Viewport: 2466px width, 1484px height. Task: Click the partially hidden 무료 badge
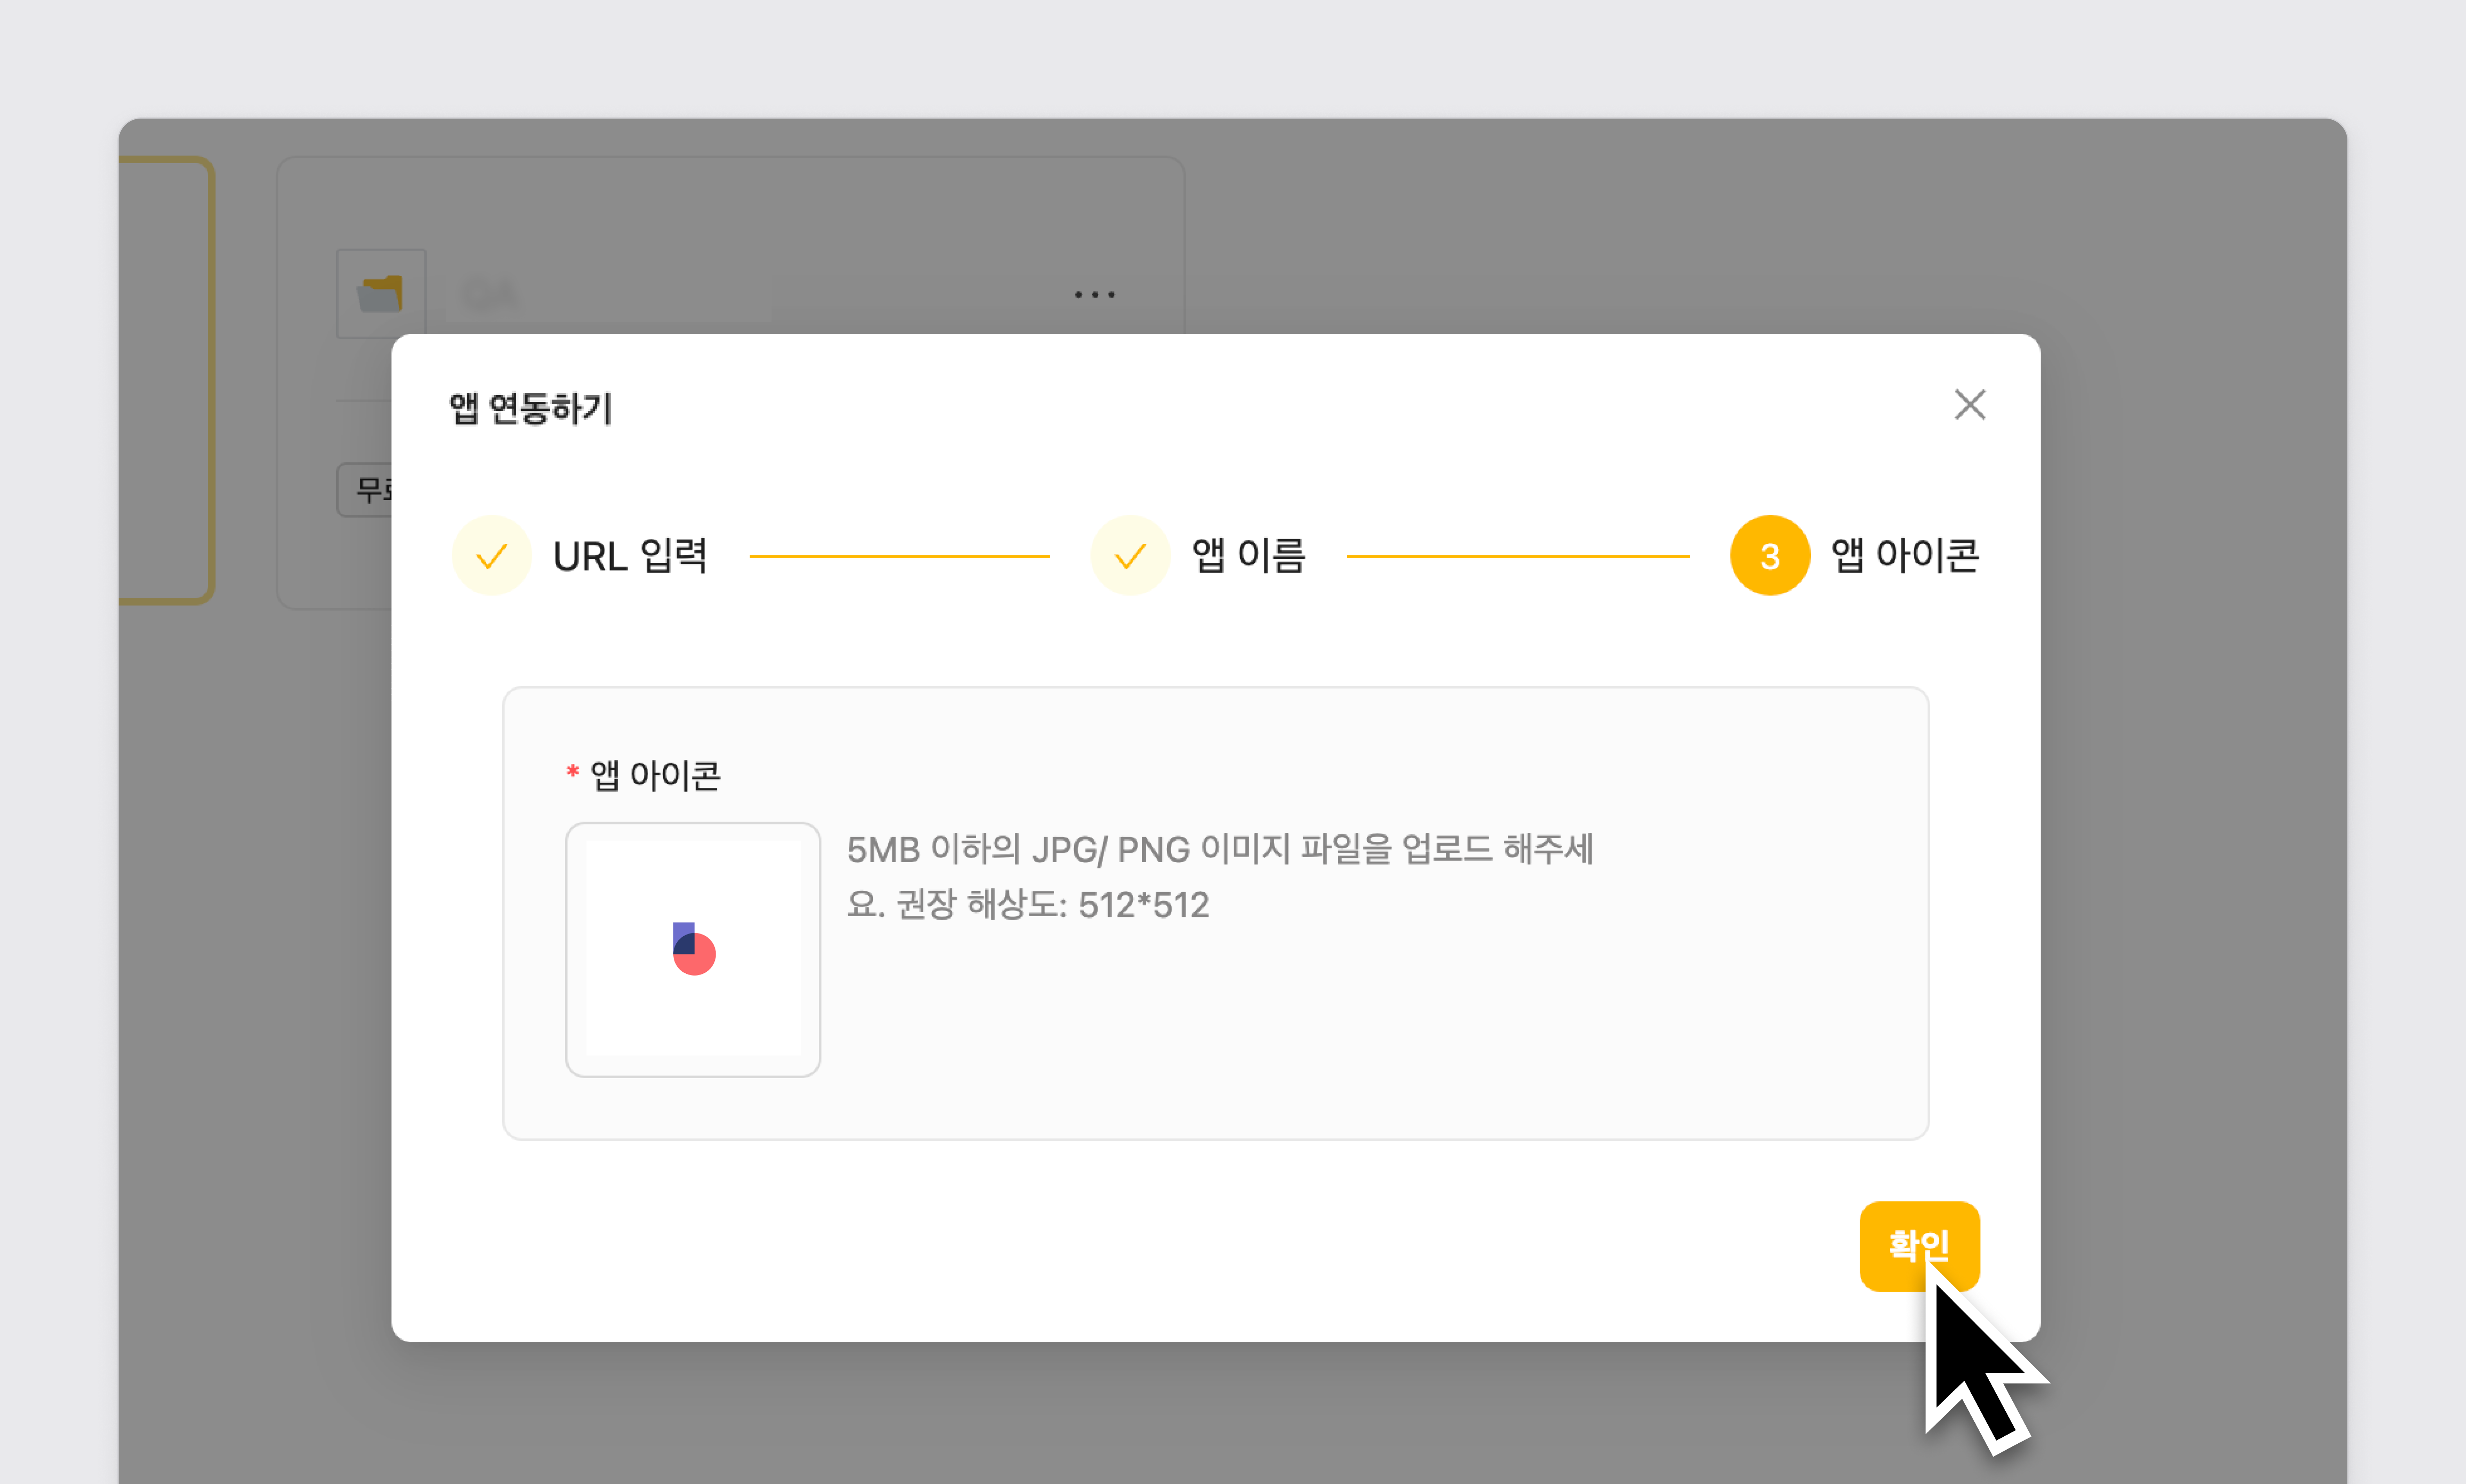coord(366,489)
